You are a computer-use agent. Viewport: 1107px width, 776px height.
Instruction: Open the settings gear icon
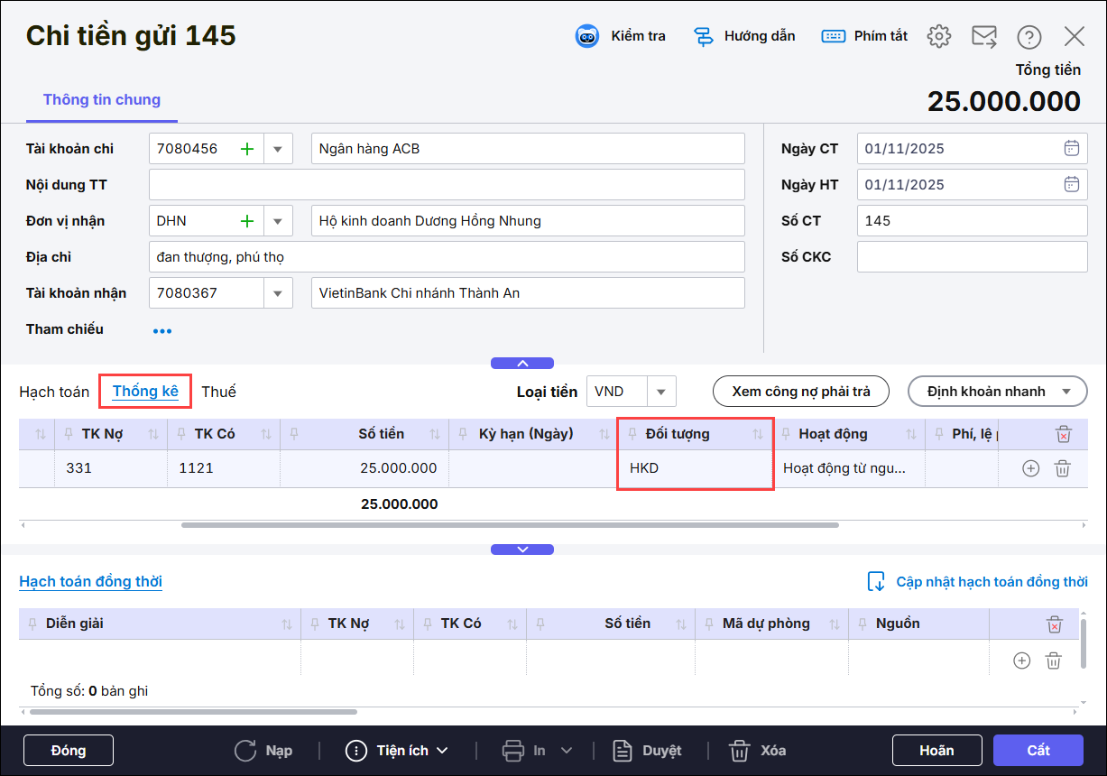coord(939,36)
